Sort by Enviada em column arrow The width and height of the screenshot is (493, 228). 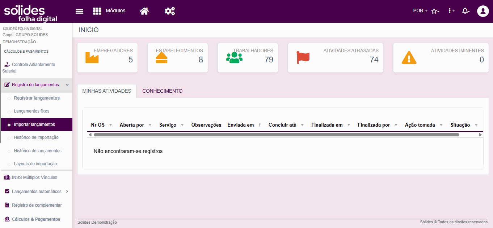(260, 125)
